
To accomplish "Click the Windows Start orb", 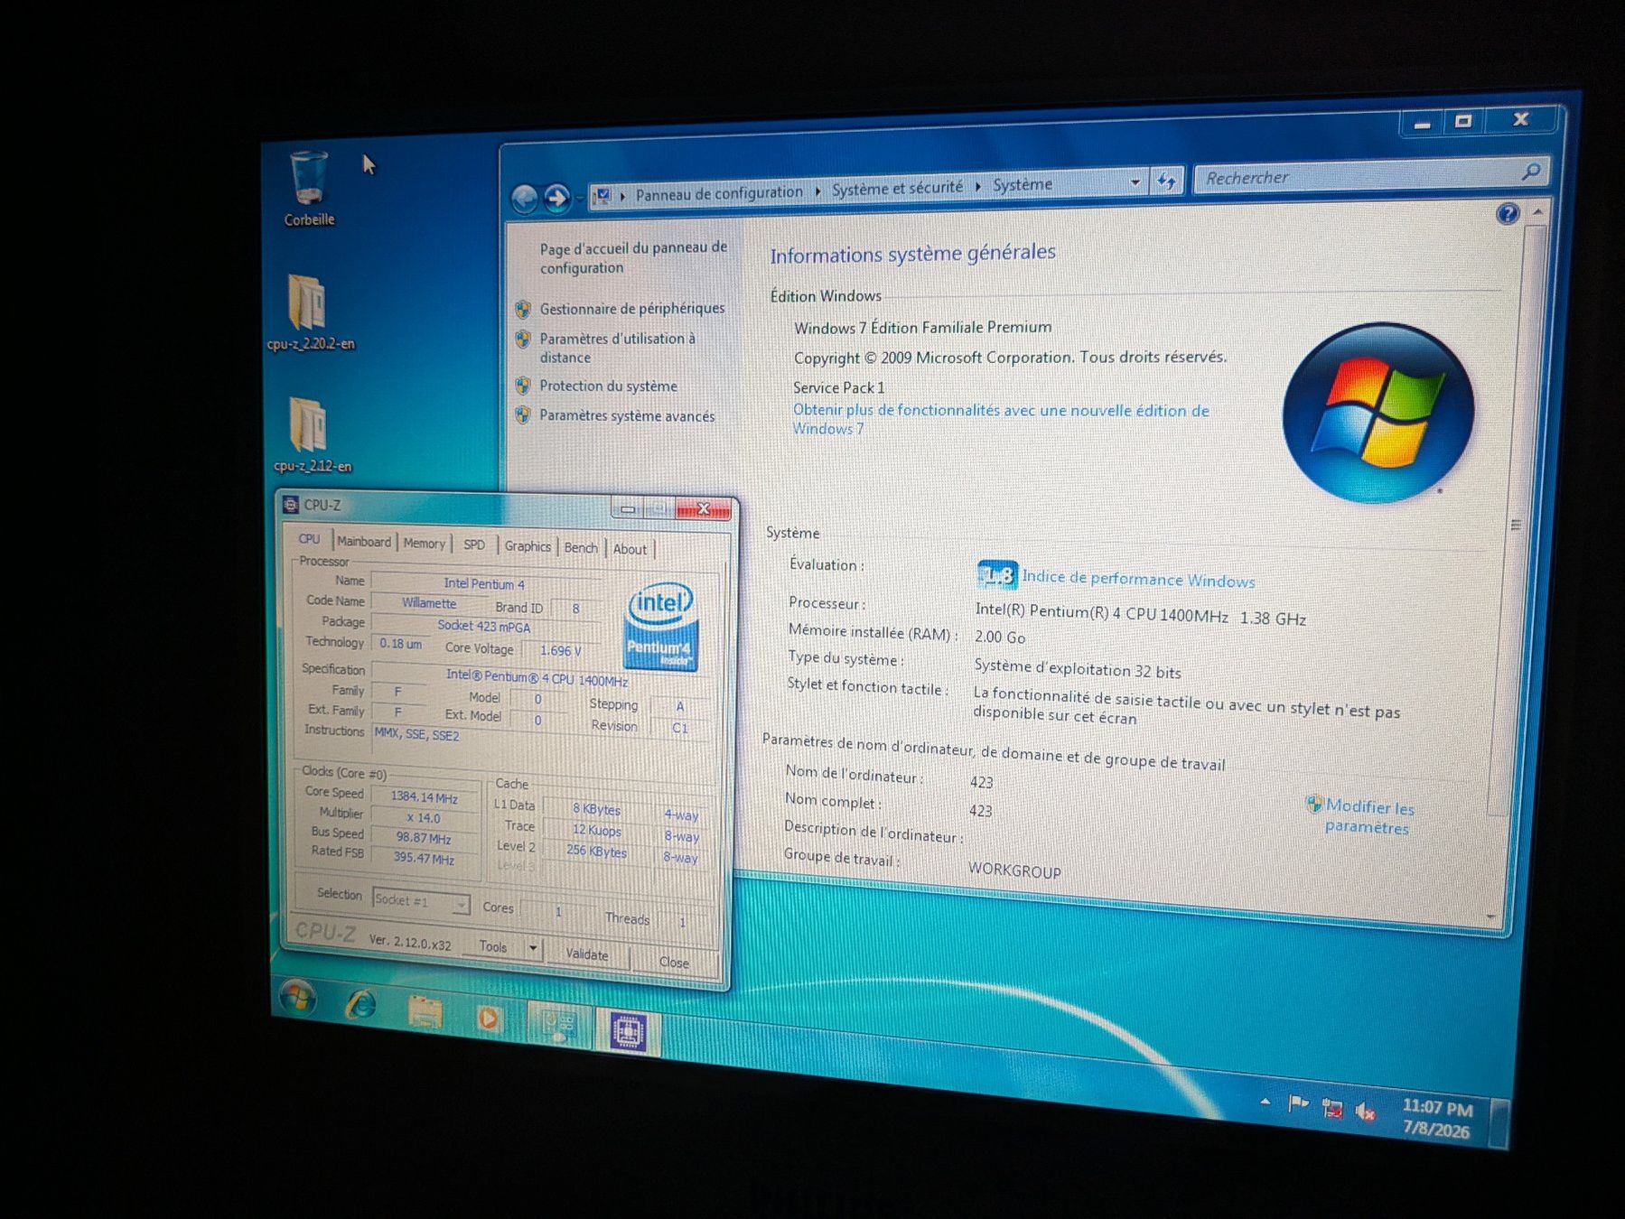I will [x=298, y=997].
